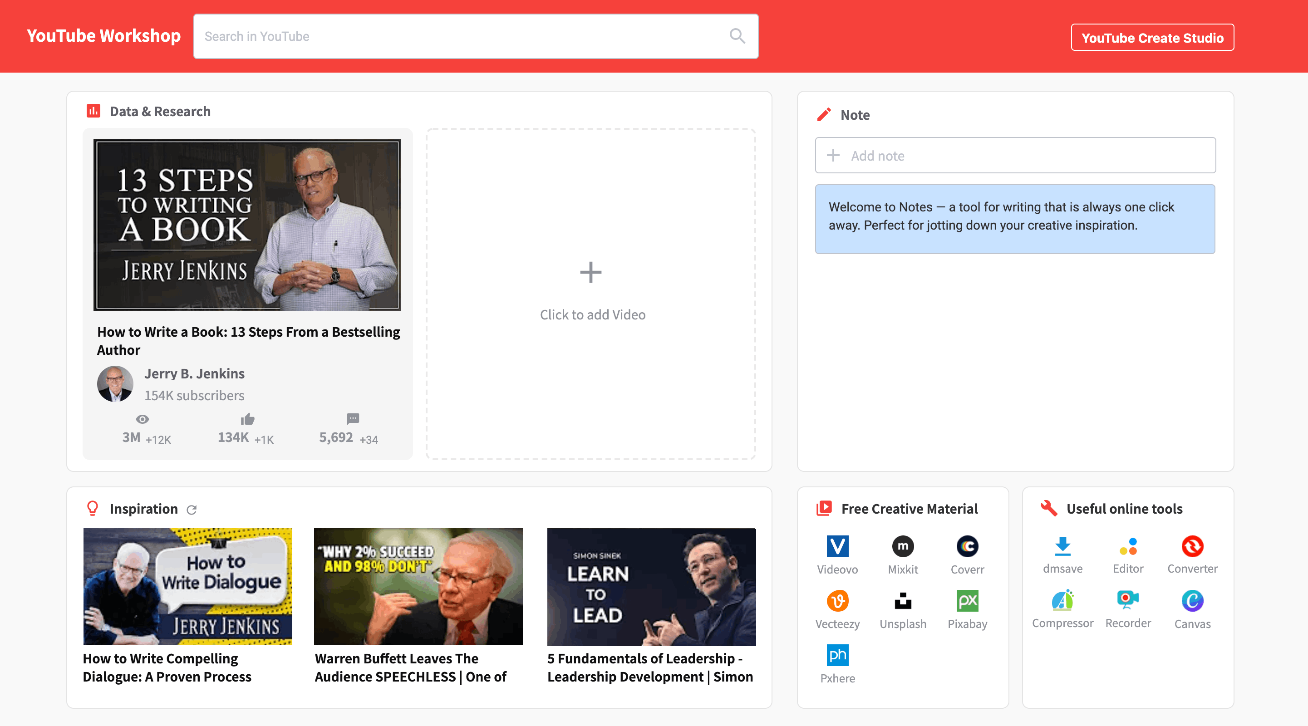This screenshot has width=1308, height=726.
Task: Click the Free Creative Material icon
Action: (x=824, y=508)
